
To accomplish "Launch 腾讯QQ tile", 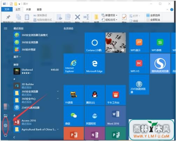I will coord(94,95).
